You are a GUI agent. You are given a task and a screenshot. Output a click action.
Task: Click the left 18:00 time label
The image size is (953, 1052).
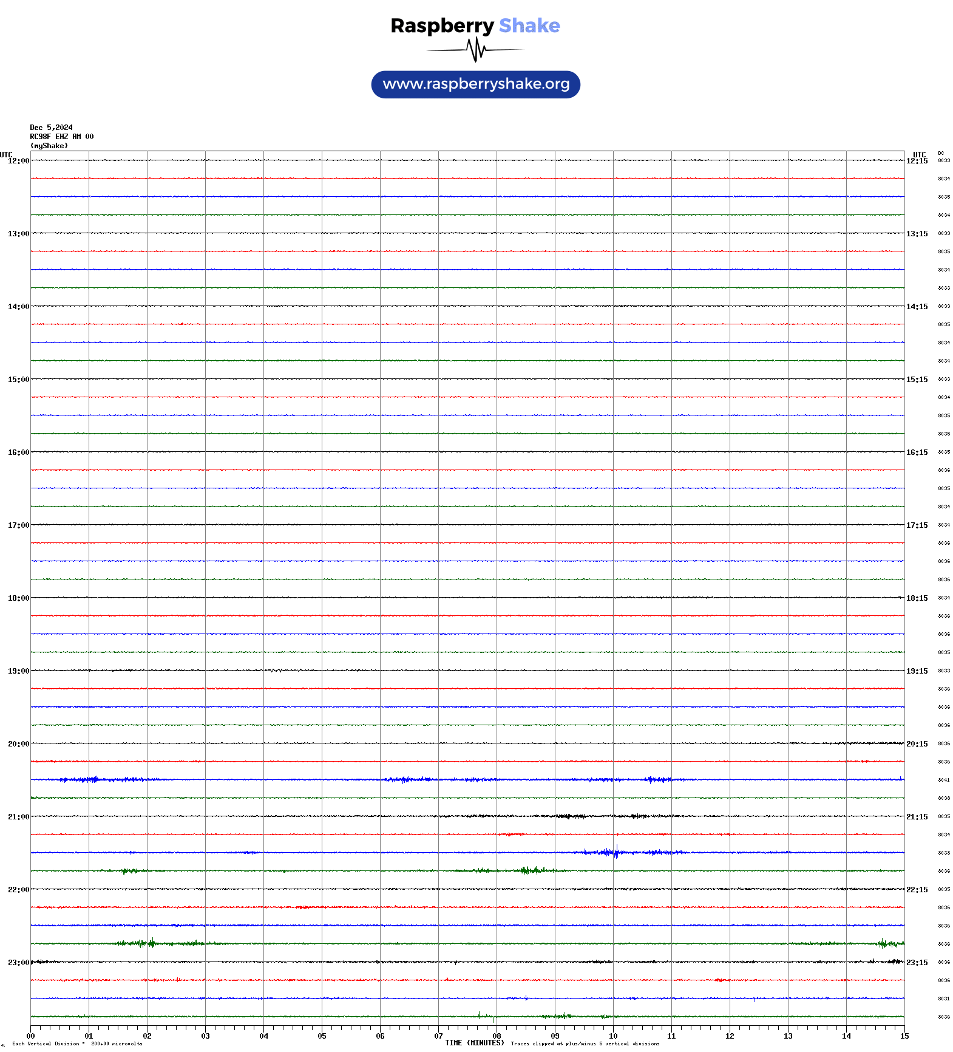click(18, 598)
